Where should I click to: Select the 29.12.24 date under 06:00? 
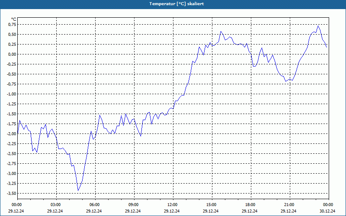[94, 211]
